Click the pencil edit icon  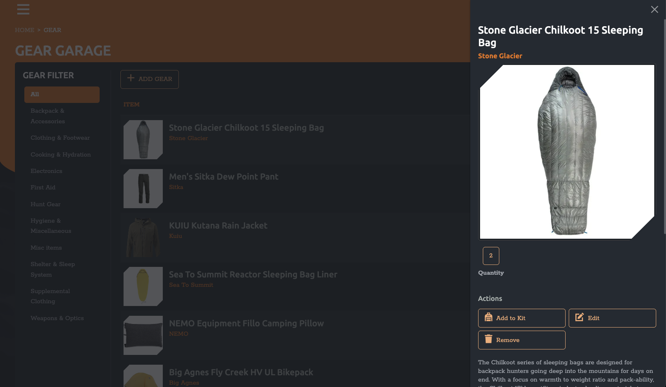[x=579, y=317]
